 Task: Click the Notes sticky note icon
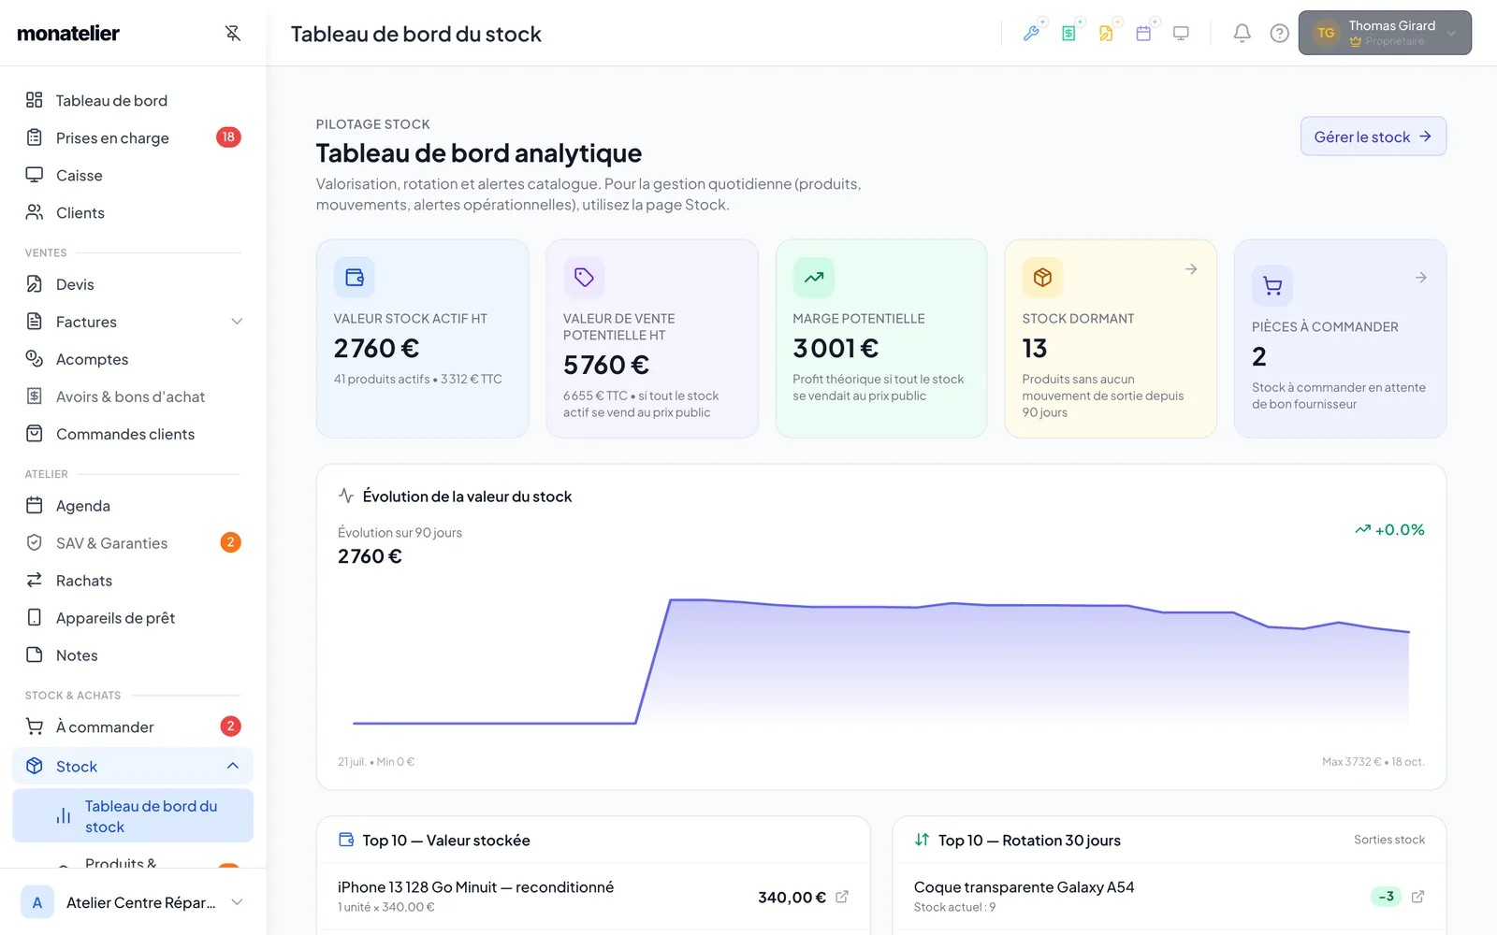tap(35, 655)
